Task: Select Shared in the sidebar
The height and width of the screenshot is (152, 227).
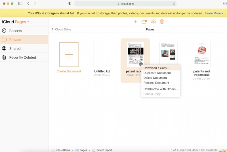Action: [x=24, y=49]
